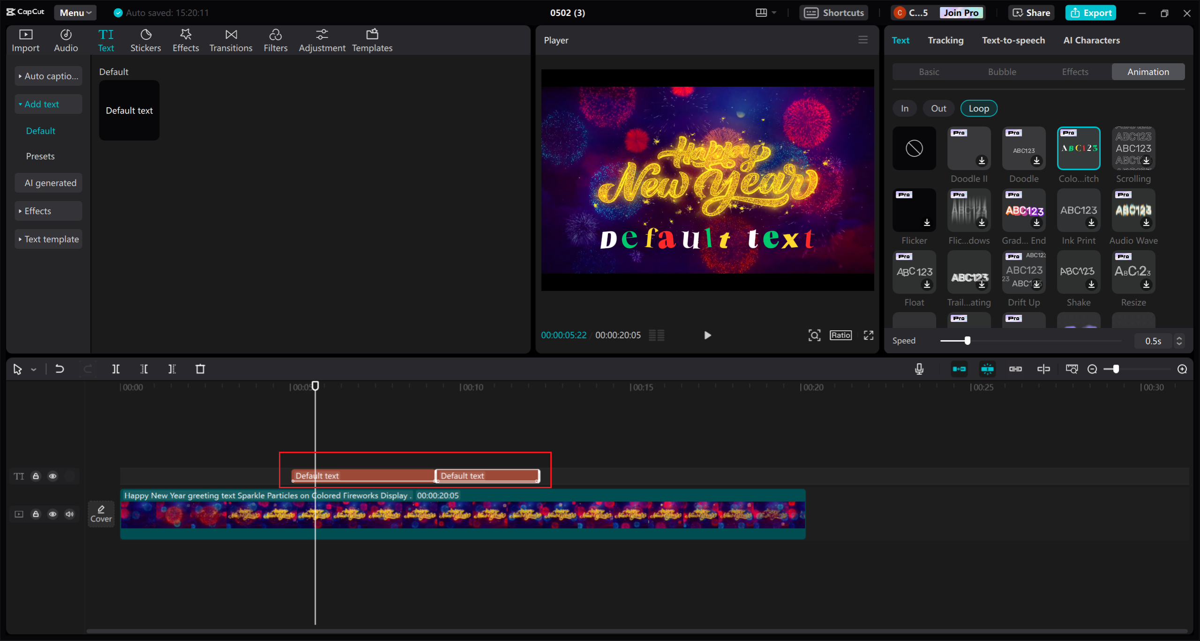Click the screen capture snapshot icon in Player controls

pos(815,335)
